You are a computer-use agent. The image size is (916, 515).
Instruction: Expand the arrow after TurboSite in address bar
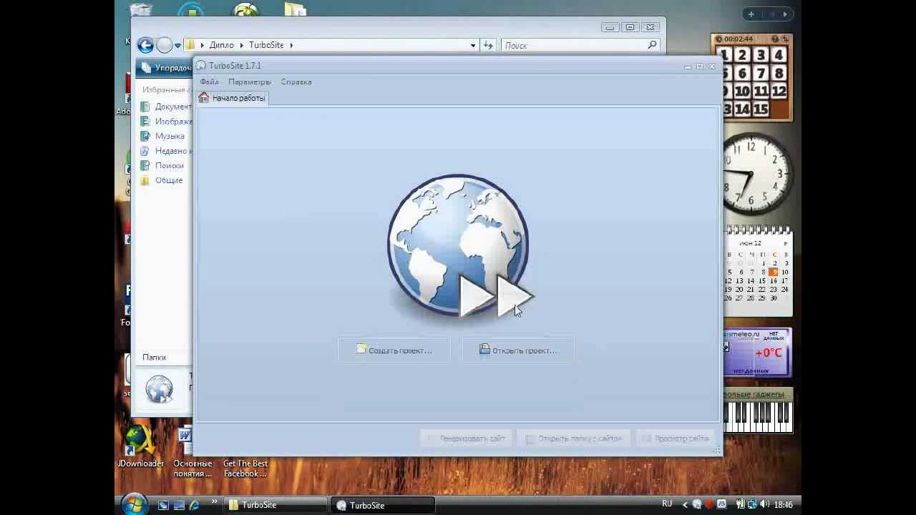tap(291, 45)
